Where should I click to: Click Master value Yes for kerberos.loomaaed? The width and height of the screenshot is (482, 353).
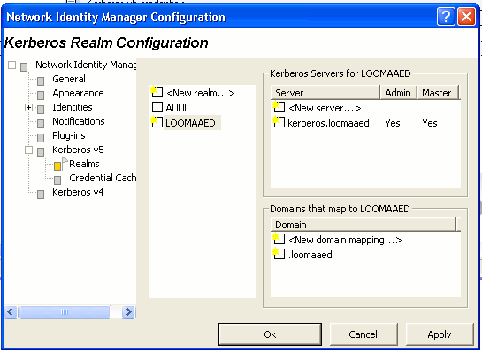click(430, 123)
